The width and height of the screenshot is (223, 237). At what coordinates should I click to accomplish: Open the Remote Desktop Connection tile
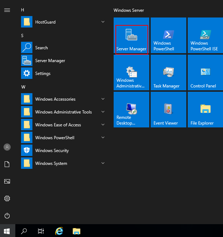(x=131, y=110)
